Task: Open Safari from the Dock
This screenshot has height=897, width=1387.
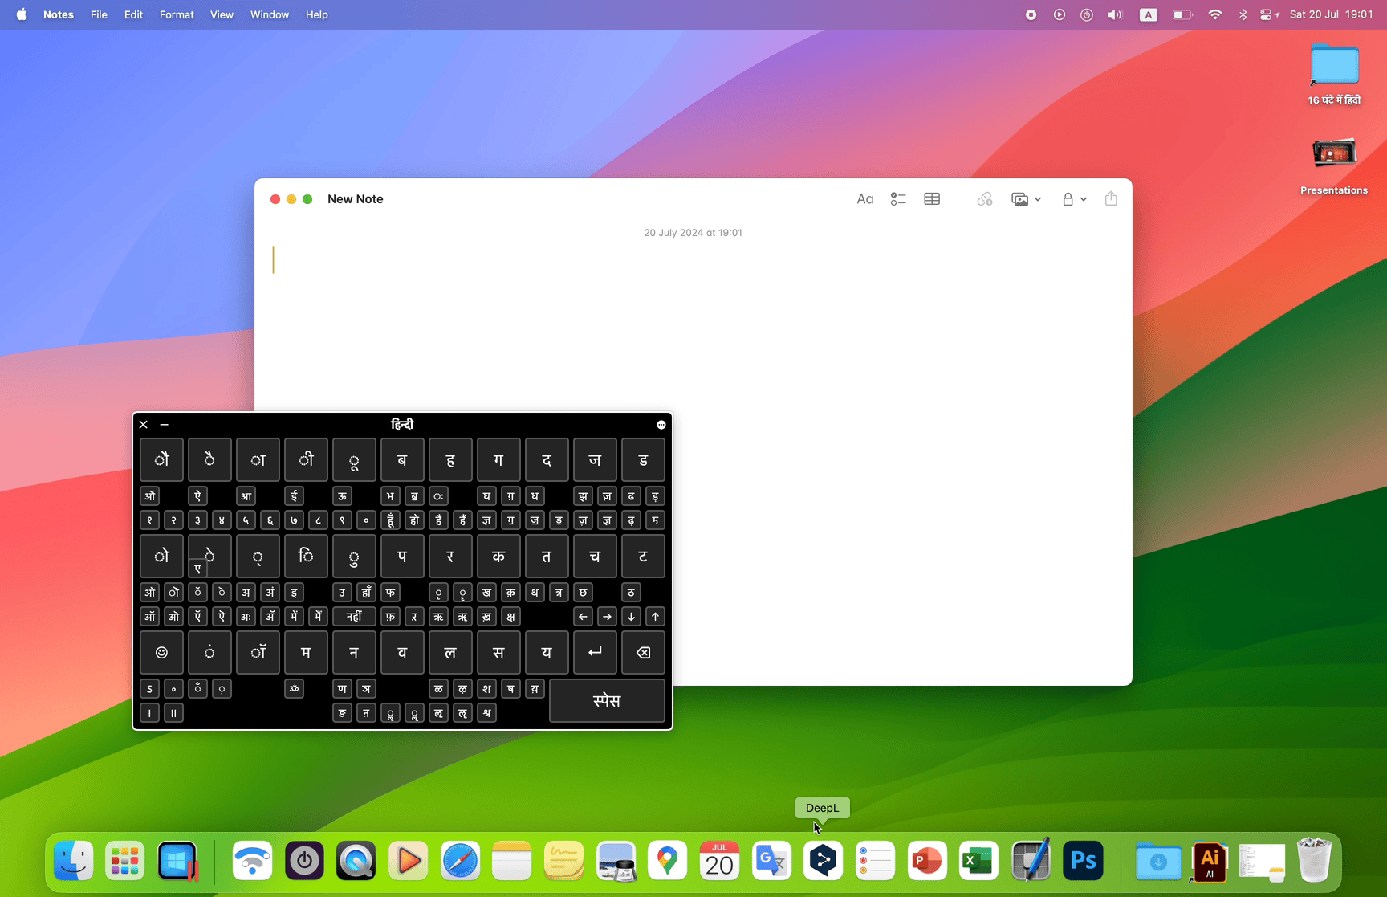Action: 461,861
